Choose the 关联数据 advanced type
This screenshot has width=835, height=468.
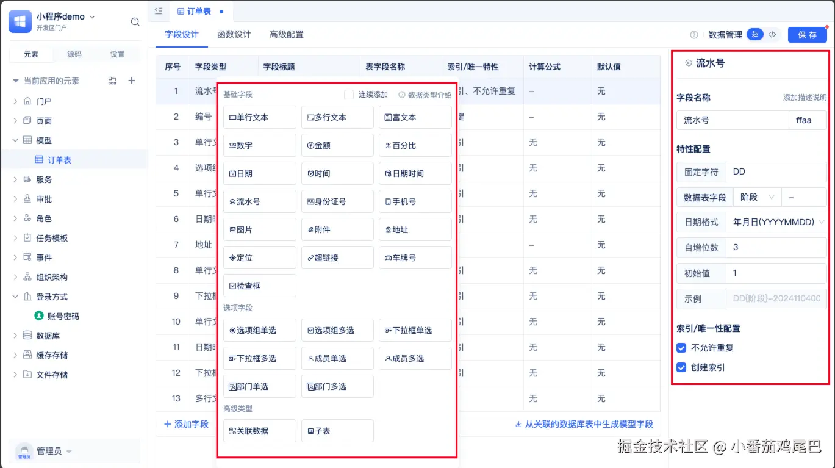pos(260,431)
